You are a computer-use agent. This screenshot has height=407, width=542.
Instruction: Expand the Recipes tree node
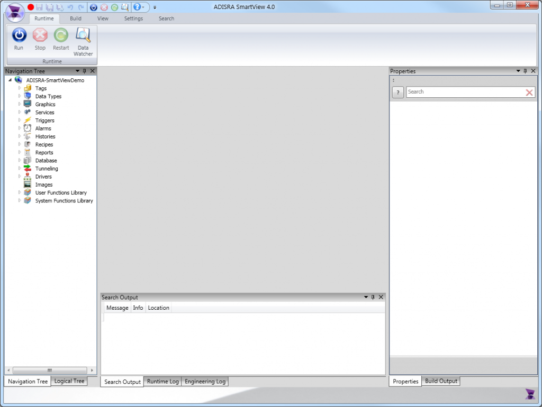click(20, 144)
